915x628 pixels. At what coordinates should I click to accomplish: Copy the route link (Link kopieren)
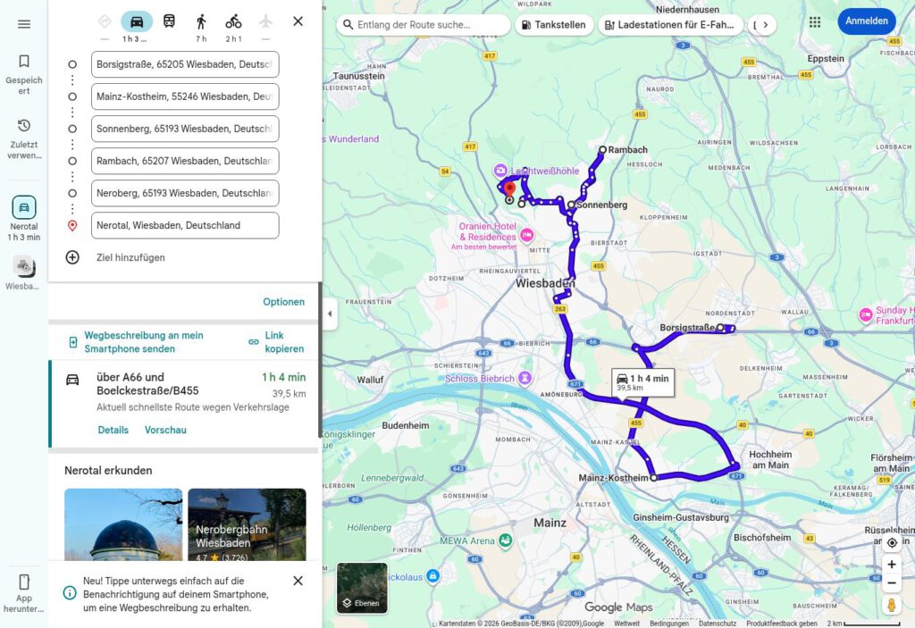(x=277, y=342)
